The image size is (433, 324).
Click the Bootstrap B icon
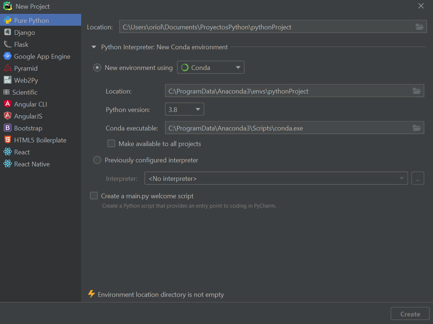(x=8, y=128)
